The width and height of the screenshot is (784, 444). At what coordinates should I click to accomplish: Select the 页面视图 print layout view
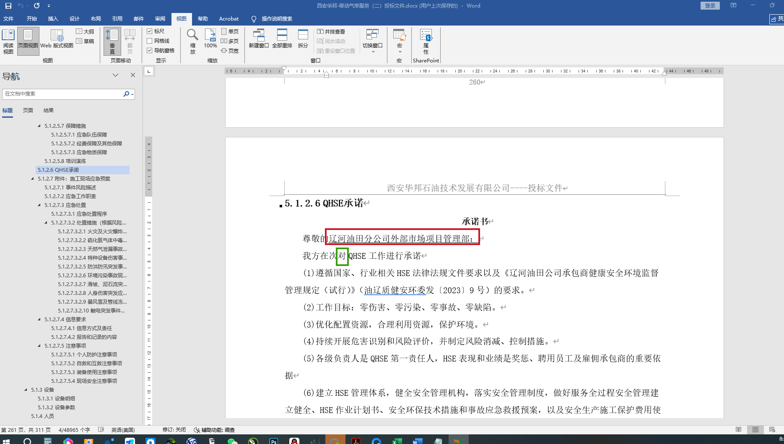28,42
